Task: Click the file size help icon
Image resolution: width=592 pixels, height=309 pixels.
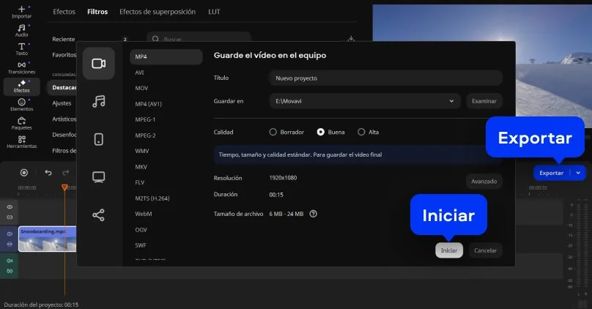Action: pyautogui.click(x=314, y=214)
